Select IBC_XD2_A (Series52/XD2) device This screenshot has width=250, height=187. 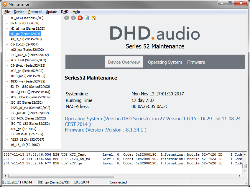[29, 55]
